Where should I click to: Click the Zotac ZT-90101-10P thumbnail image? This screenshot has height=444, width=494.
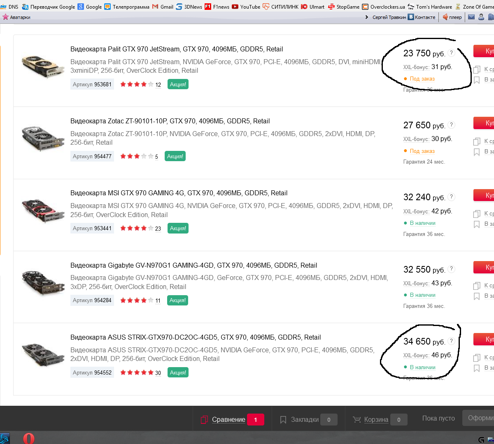pos(43,138)
